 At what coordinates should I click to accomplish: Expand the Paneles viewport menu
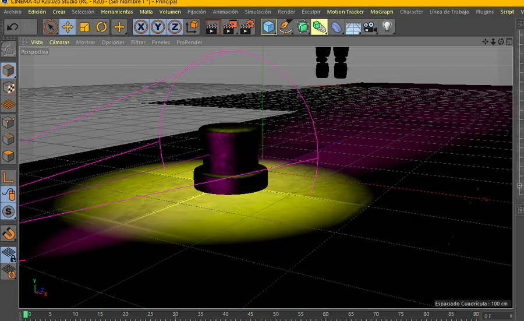[x=161, y=43]
